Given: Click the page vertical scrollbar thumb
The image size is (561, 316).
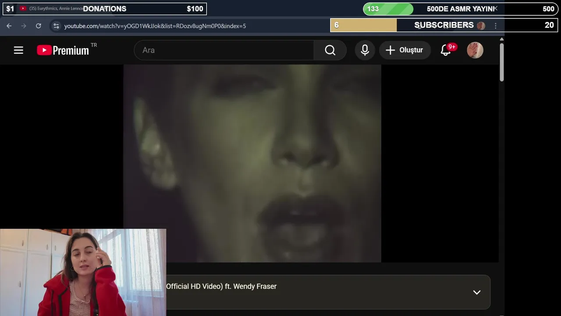Looking at the screenshot, I should 501,61.
